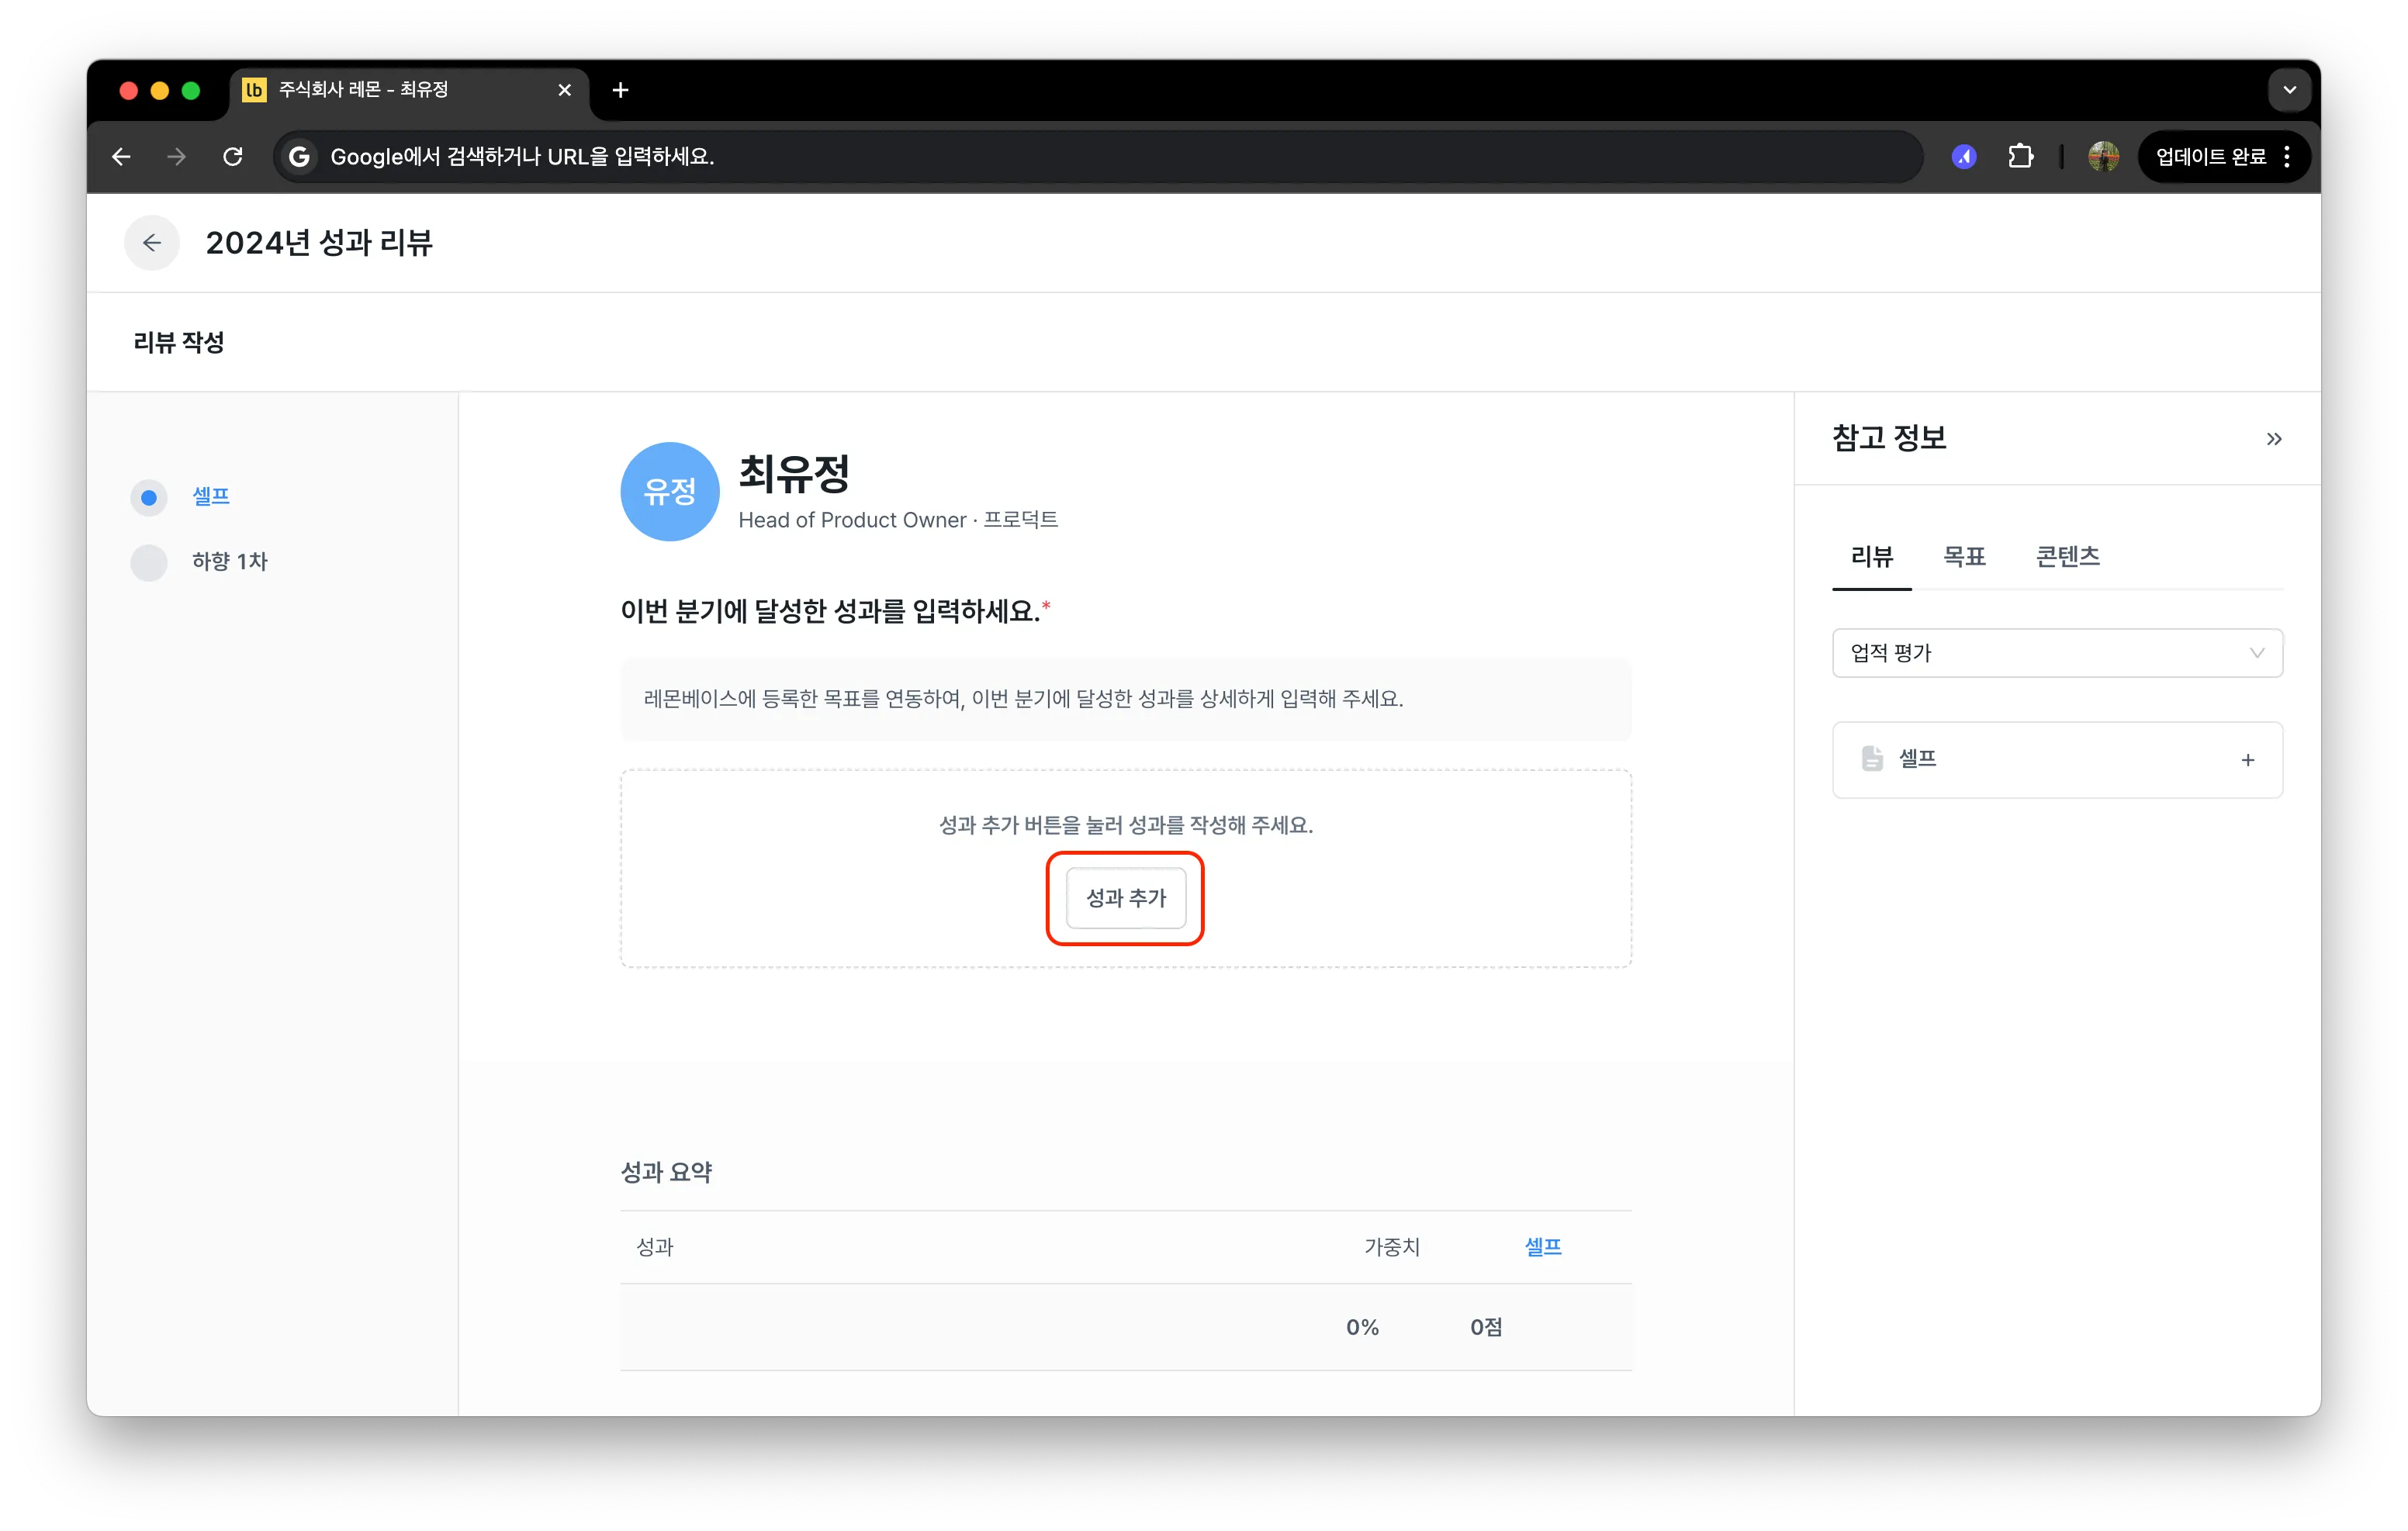
Task: Switch to the 리뷰 tab
Action: [1871, 557]
